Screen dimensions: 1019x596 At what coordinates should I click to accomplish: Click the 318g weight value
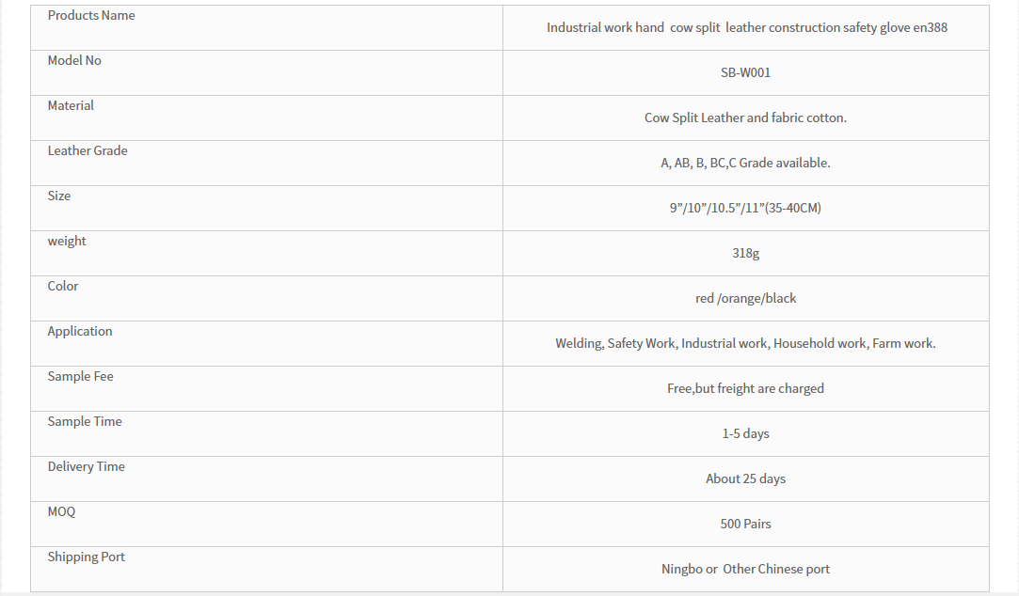pos(745,253)
